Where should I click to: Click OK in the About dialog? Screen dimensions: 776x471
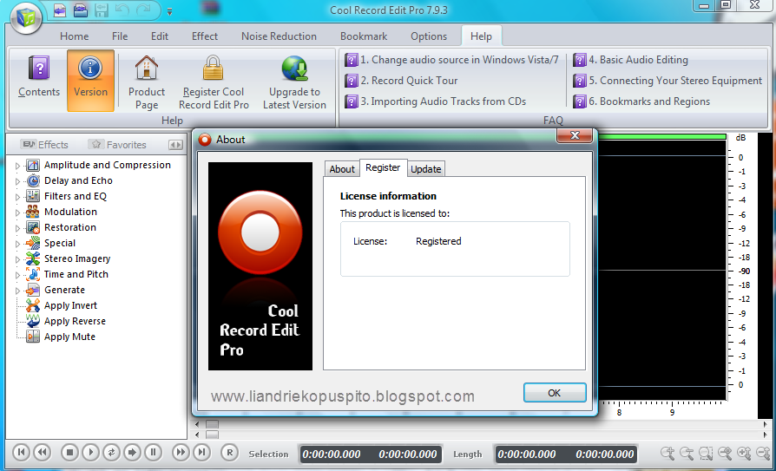click(x=555, y=393)
